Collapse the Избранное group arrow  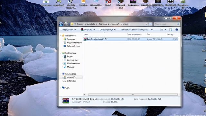click(61, 36)
